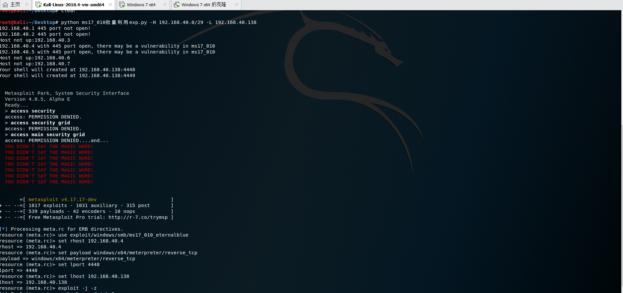
Task: Click the VM icon on Kali-Linux tab
Action: pos(38,5)
